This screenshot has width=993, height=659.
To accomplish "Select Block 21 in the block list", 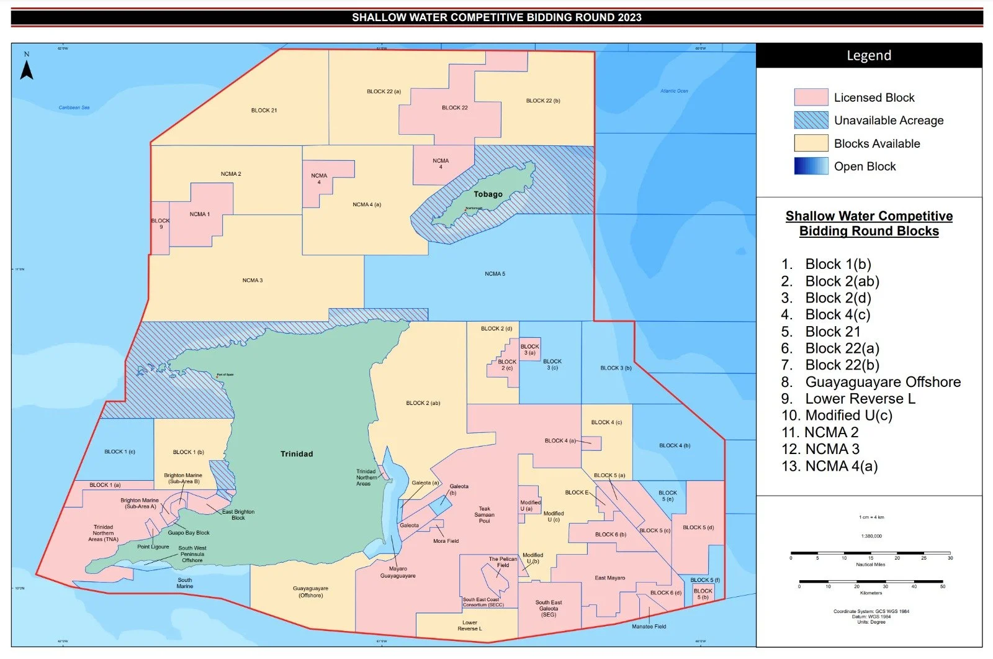I will 832,331.
